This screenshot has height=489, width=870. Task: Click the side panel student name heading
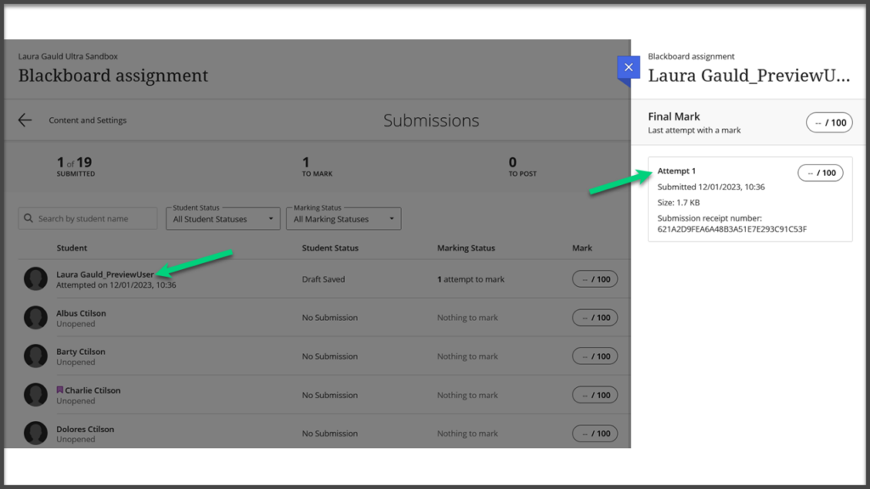749,76
